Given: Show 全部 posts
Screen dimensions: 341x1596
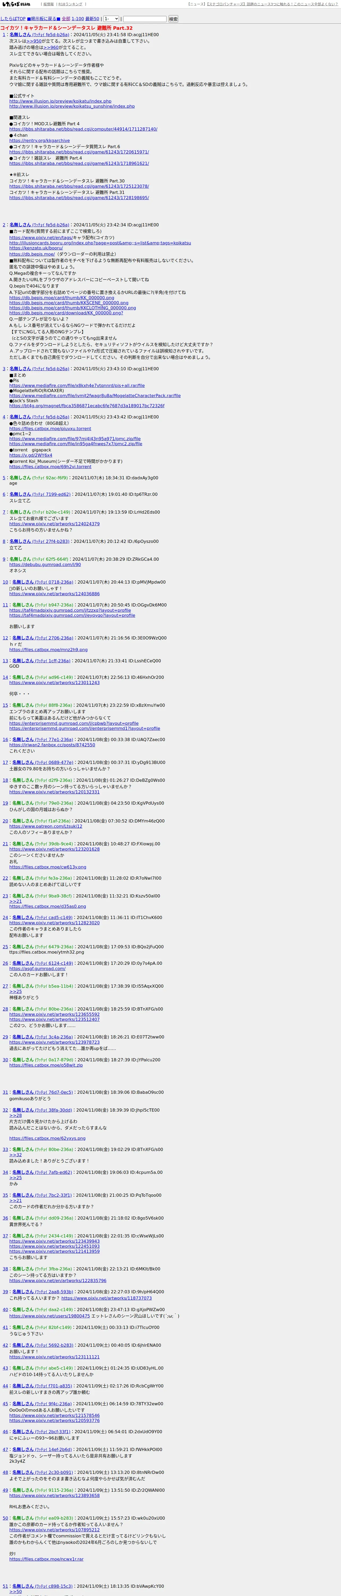Looking at the screenshot, I should point(66,19).
